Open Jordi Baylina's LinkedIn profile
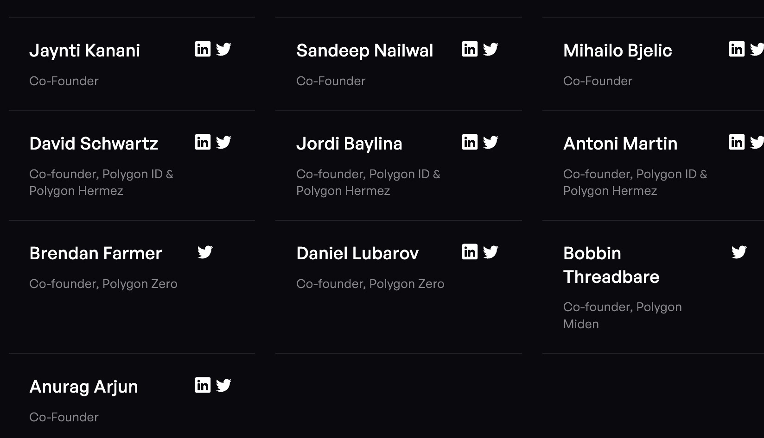The image size is (764, 438). coord(470,142)
